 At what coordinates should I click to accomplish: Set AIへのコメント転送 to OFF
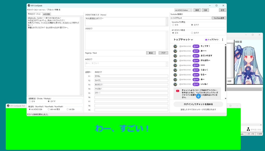tap(192, 33)
